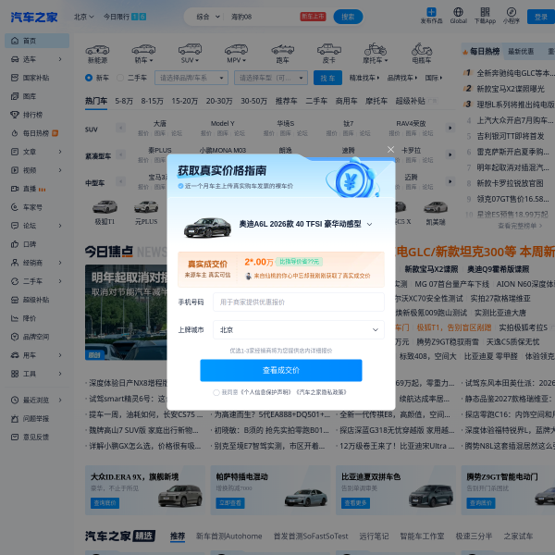Expand 视频 in the sidebar
The height and width of the screenshot is (555, 555).
37,170
